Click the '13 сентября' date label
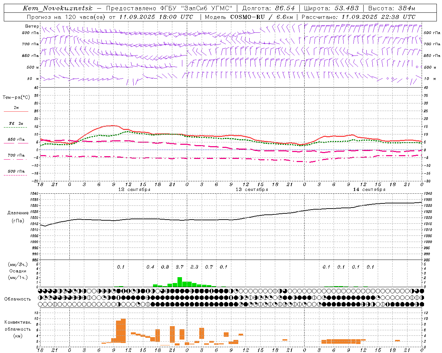Screen dimensions: 442x353 coord(252,190)
